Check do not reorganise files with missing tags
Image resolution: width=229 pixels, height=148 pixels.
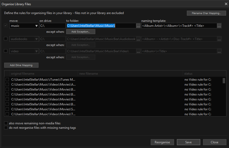coord(6,128)
